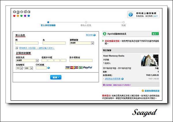Click the Hotel Monterey Osaka photo thumbnail
Screen dimensions: 173x122
(x=150, y=60)
